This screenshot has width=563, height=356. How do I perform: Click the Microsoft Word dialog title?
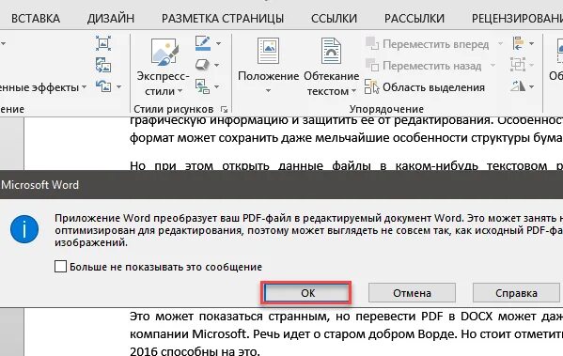pyautogui.click(x=39, y=185)
